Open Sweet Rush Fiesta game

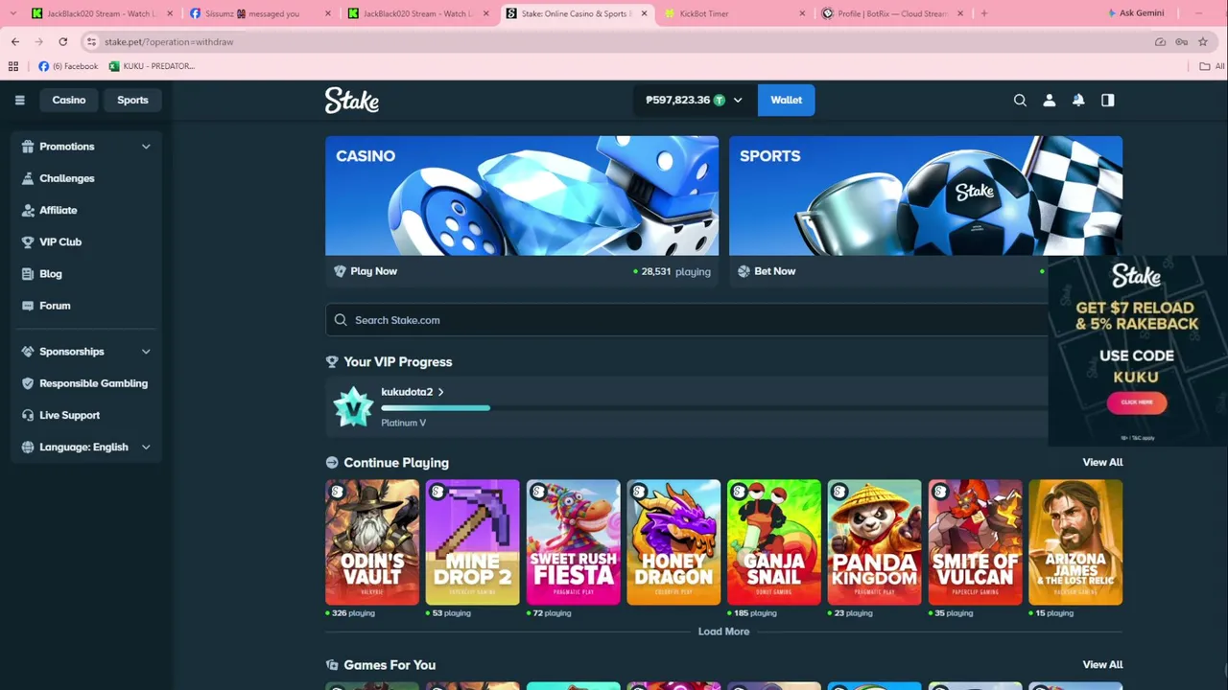click(574, 542)
